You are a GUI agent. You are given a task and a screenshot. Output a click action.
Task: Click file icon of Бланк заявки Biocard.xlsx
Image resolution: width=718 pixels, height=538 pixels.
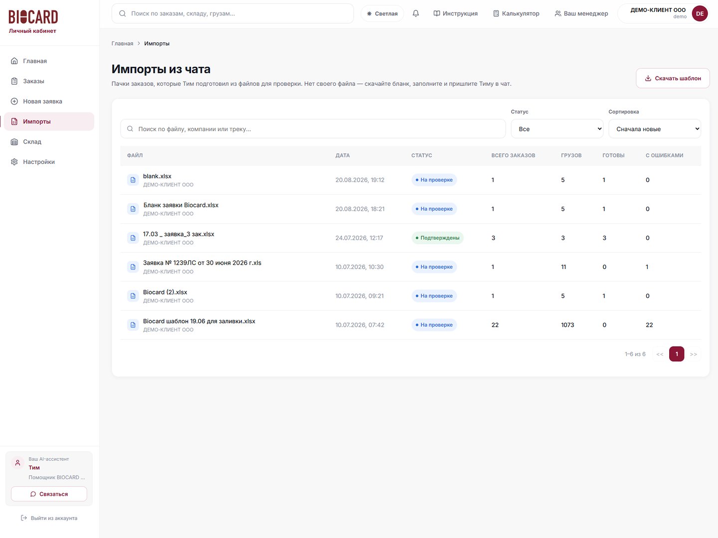(x=133, y=209)
